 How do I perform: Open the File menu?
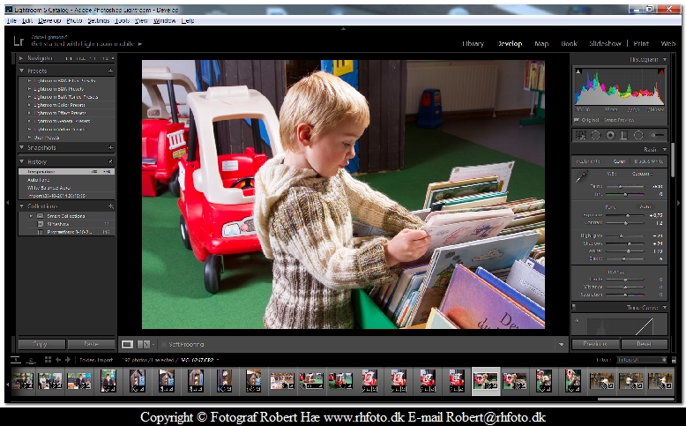tap(11, 20)
